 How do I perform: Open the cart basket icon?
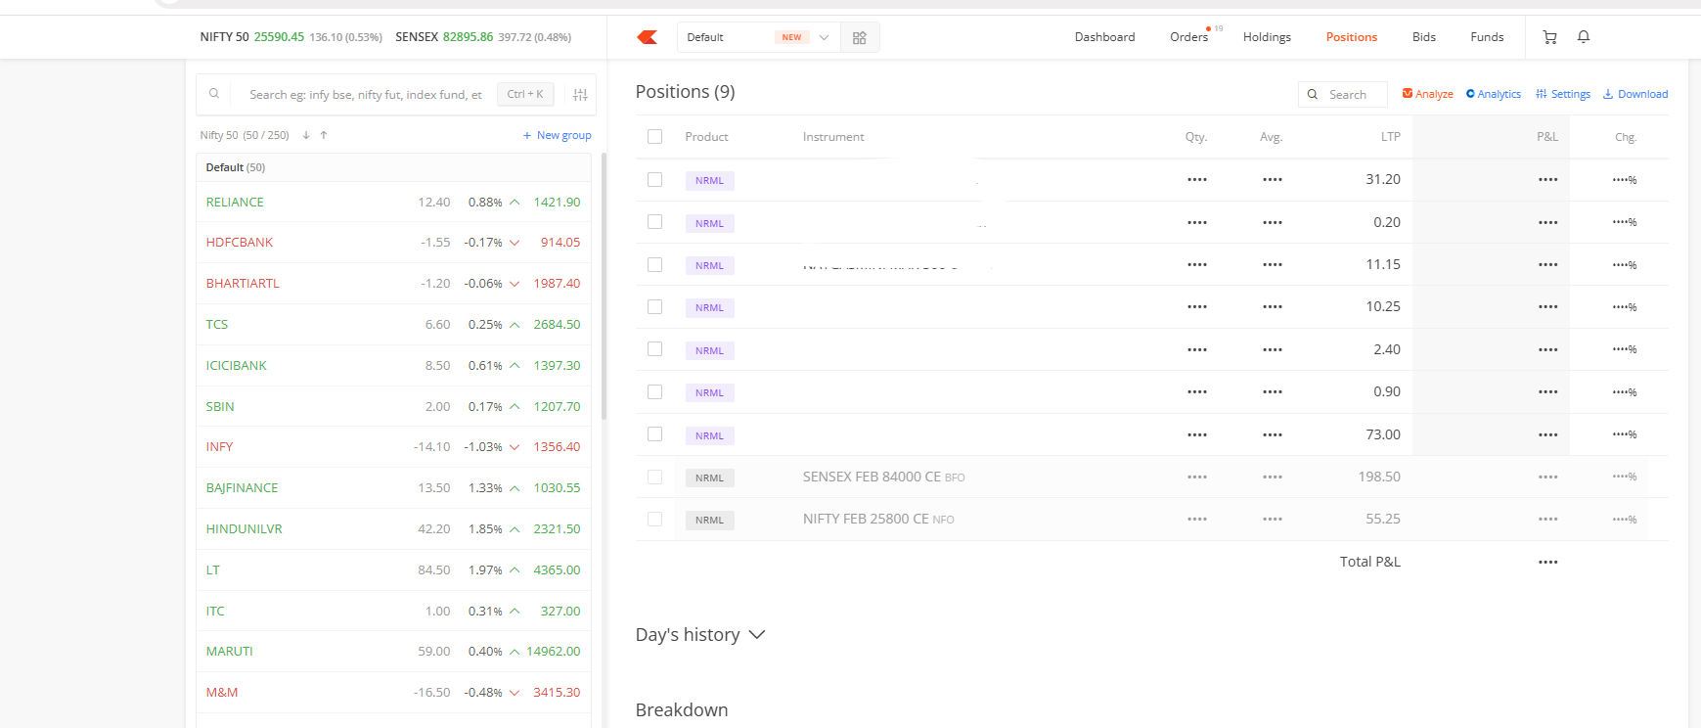[x=1549, y=37]
